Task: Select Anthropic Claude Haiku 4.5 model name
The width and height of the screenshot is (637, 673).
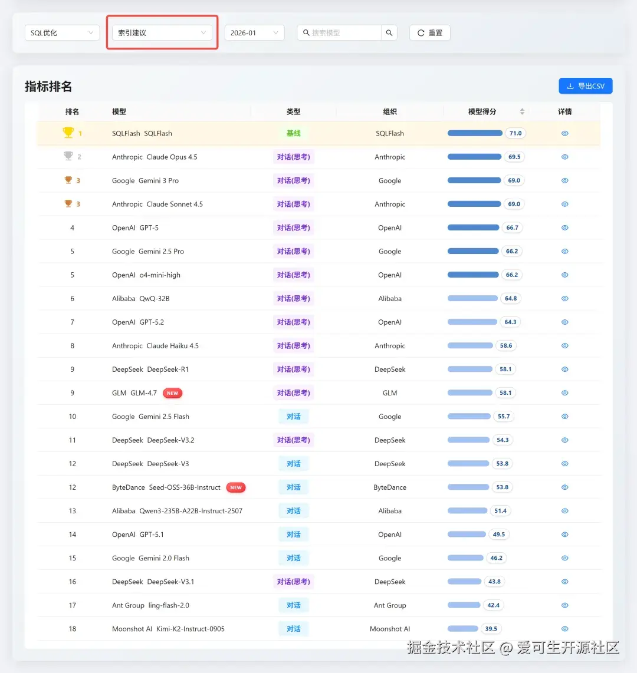Action: click(x=156, y=346)
